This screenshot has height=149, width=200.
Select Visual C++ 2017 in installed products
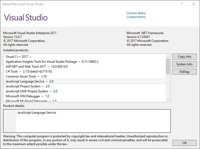click(85, 57)
